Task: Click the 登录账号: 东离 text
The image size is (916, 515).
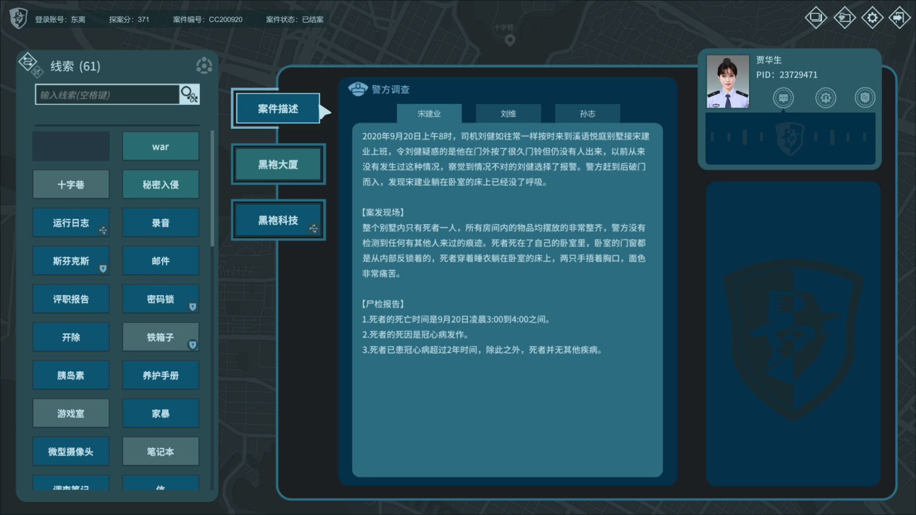Action: (x=60, y=20)
